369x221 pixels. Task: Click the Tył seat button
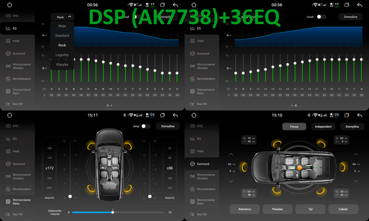coord(310,209)
